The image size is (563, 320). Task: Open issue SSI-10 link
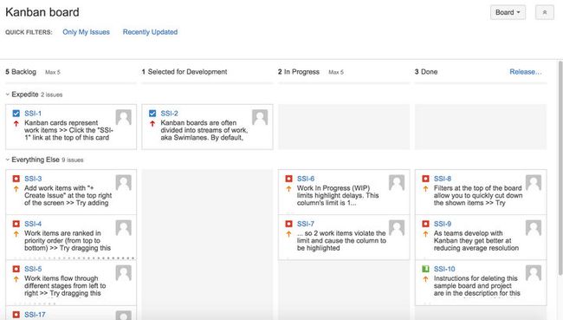tap(444, 269)
